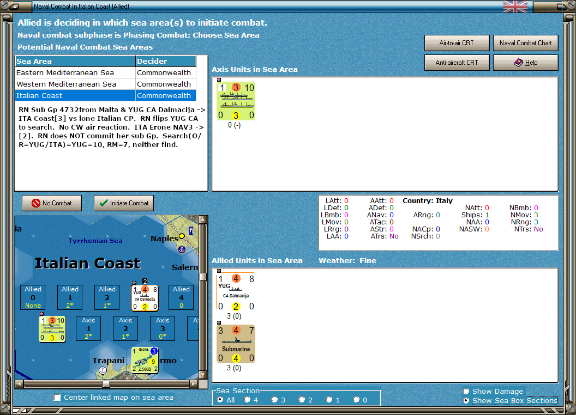
Task: Select YUG CA Dalmacija counter in Allied Units panel
Action: click(236, 292)
